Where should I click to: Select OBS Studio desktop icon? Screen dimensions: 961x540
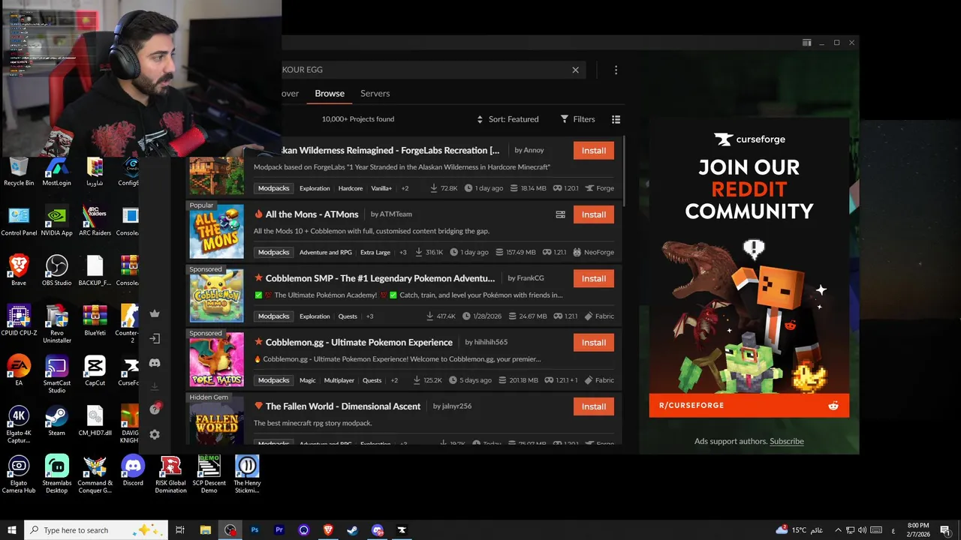(56, 271)
